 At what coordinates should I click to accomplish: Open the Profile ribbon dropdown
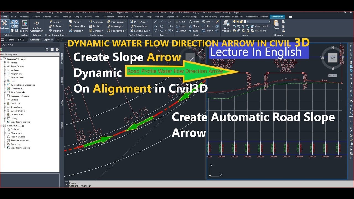[x=95, y=26]
